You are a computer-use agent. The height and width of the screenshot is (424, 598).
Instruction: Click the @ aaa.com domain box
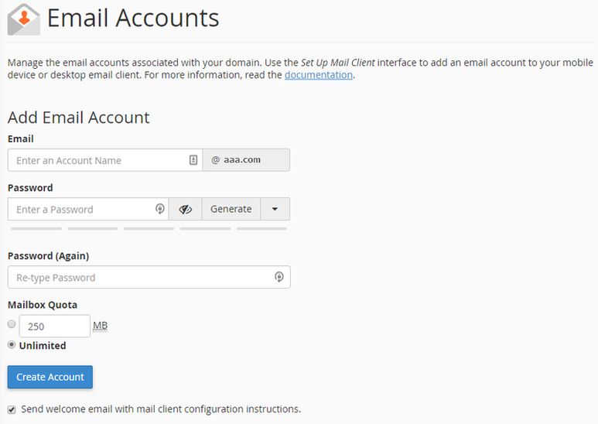(246, 160)
